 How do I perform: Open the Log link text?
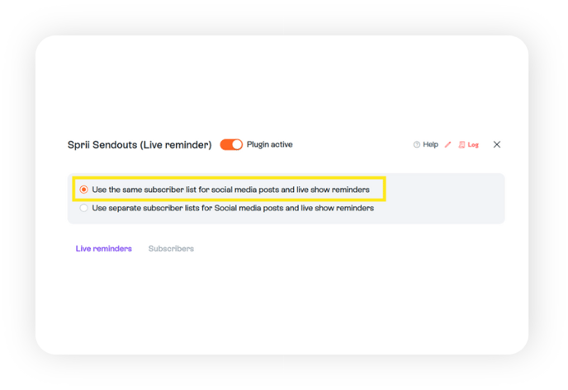click(473, 145)
